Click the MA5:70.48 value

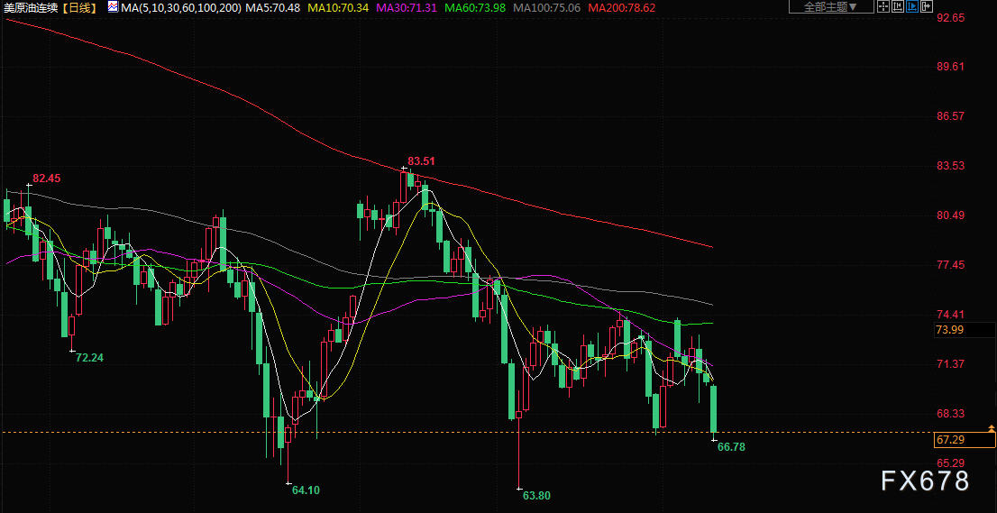click(271, 7)
